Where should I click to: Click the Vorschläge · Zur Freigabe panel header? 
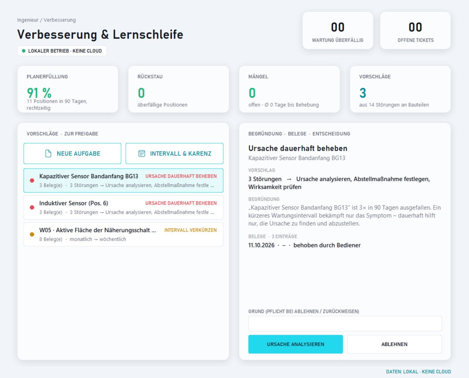pyautogui.click(x=62, y=134)
